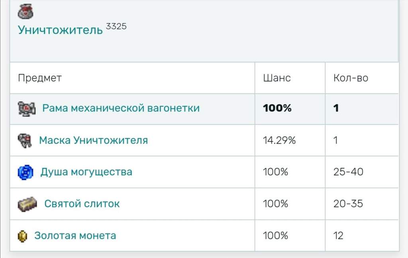Click the Предмет column header
The width and height of the screenshot is (408, 258).
click(40, 78)
